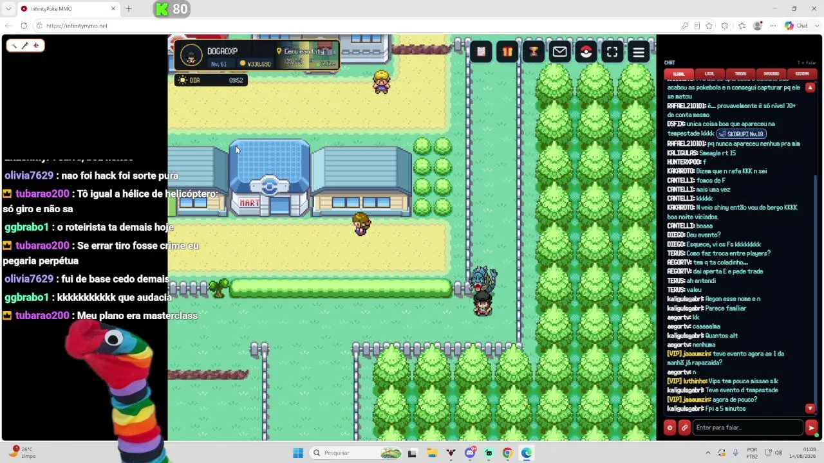Click the Skorupi Nv.18 pokemon link in chat
This screenshot has height=463, width=824.
[x=741, y=134]
